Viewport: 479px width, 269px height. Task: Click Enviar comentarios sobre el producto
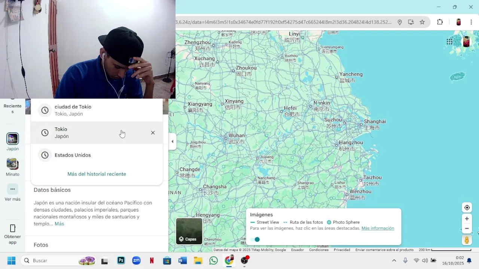click(x=384, y=250)
